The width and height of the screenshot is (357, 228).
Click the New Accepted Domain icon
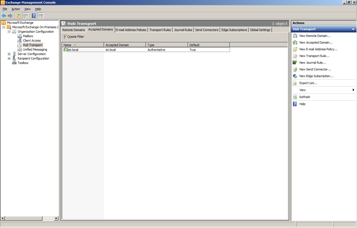(x=295, y=42)
